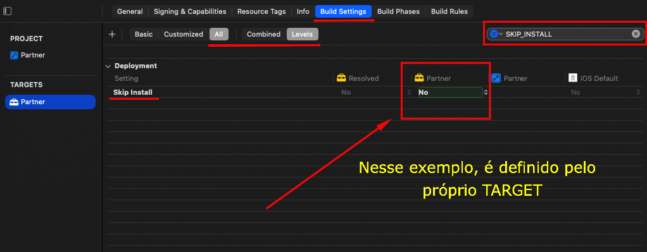Collapse the Deployment section
The height and width of the screenshot is (252, 647).
click(108, 66)
